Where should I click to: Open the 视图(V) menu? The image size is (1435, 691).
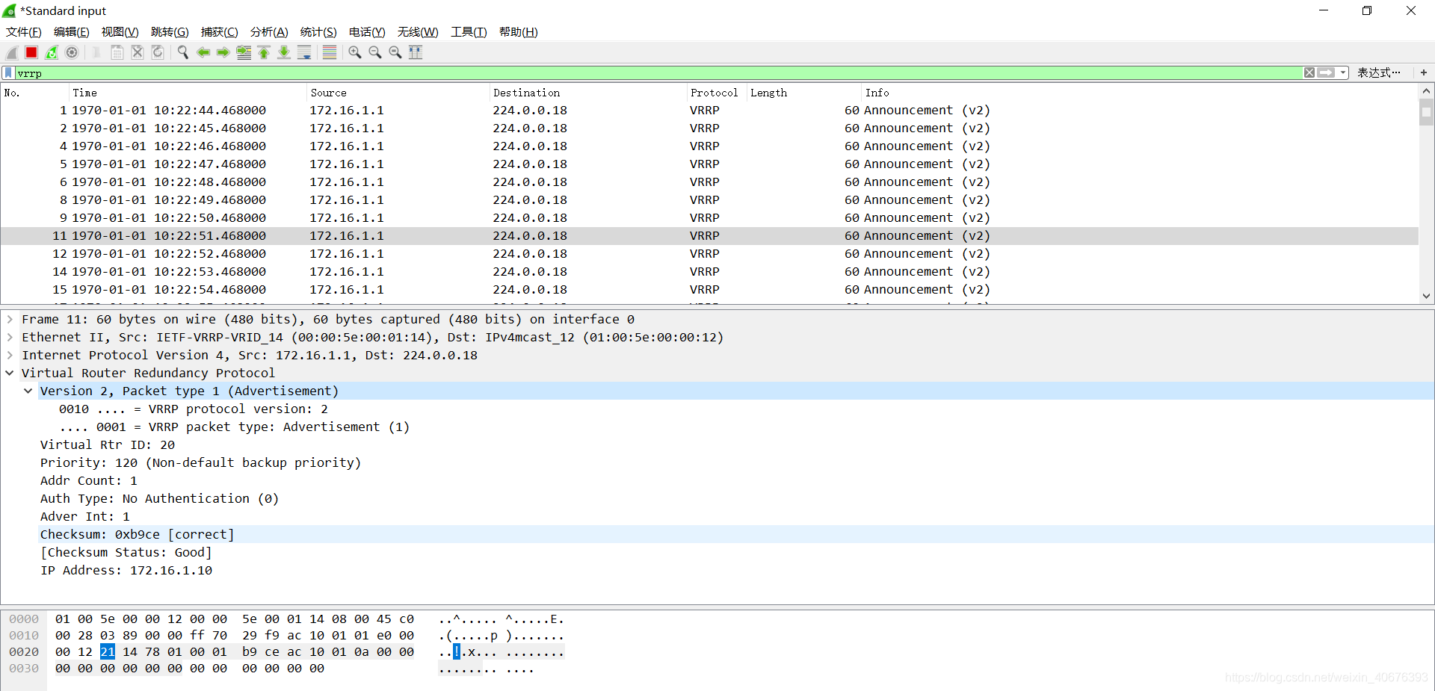(x=120, y=31)
